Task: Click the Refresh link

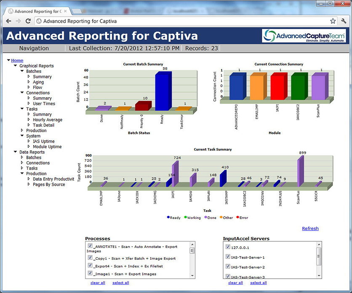Action: pos(310,229)
